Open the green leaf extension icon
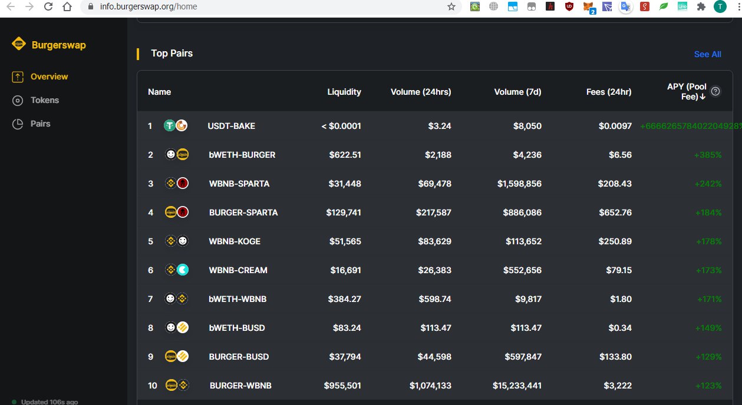This screenshot has width=742, height=405. [x=664, y=6]
